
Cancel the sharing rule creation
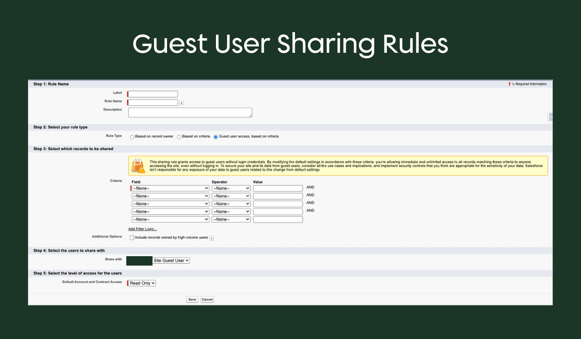click(207, 299)
